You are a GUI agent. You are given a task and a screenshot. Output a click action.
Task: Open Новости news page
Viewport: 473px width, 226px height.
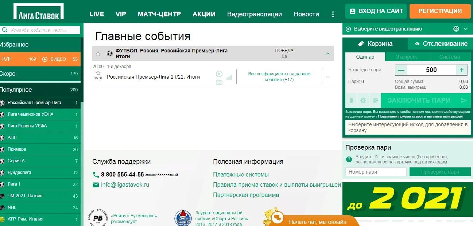306,14
